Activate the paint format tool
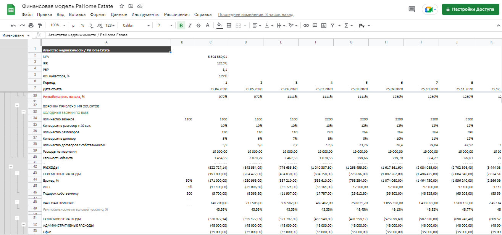 pos(40,26)
